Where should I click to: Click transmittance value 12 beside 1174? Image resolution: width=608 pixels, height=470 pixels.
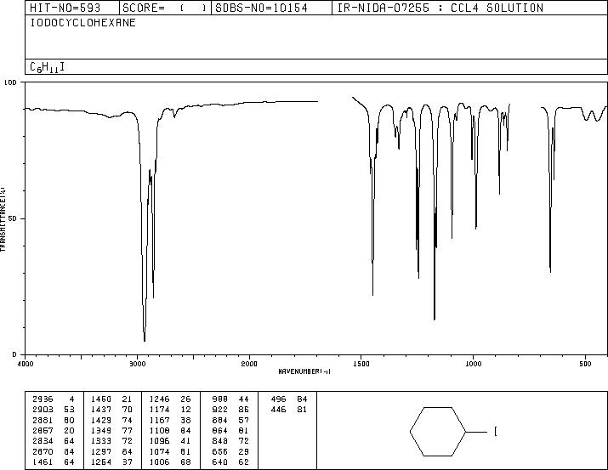pos(186,410)
